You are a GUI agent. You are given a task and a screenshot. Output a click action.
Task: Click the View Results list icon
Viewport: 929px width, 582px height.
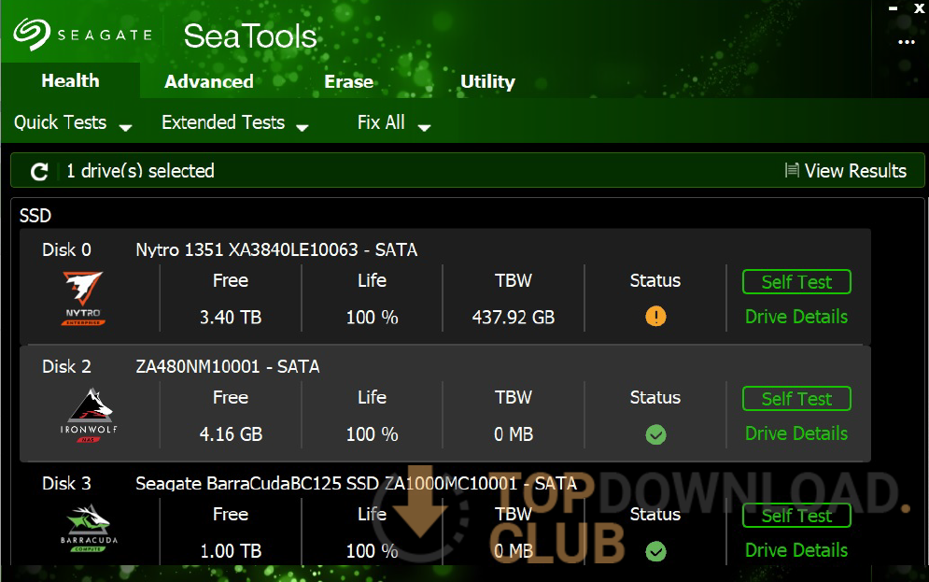click(792, 170)
